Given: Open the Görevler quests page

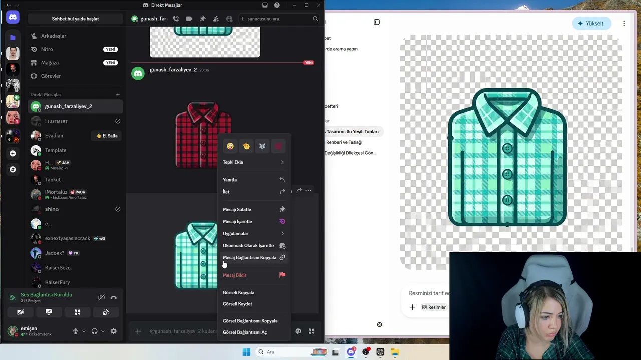Looking at the screenshot, I should [x=75, y=76].
